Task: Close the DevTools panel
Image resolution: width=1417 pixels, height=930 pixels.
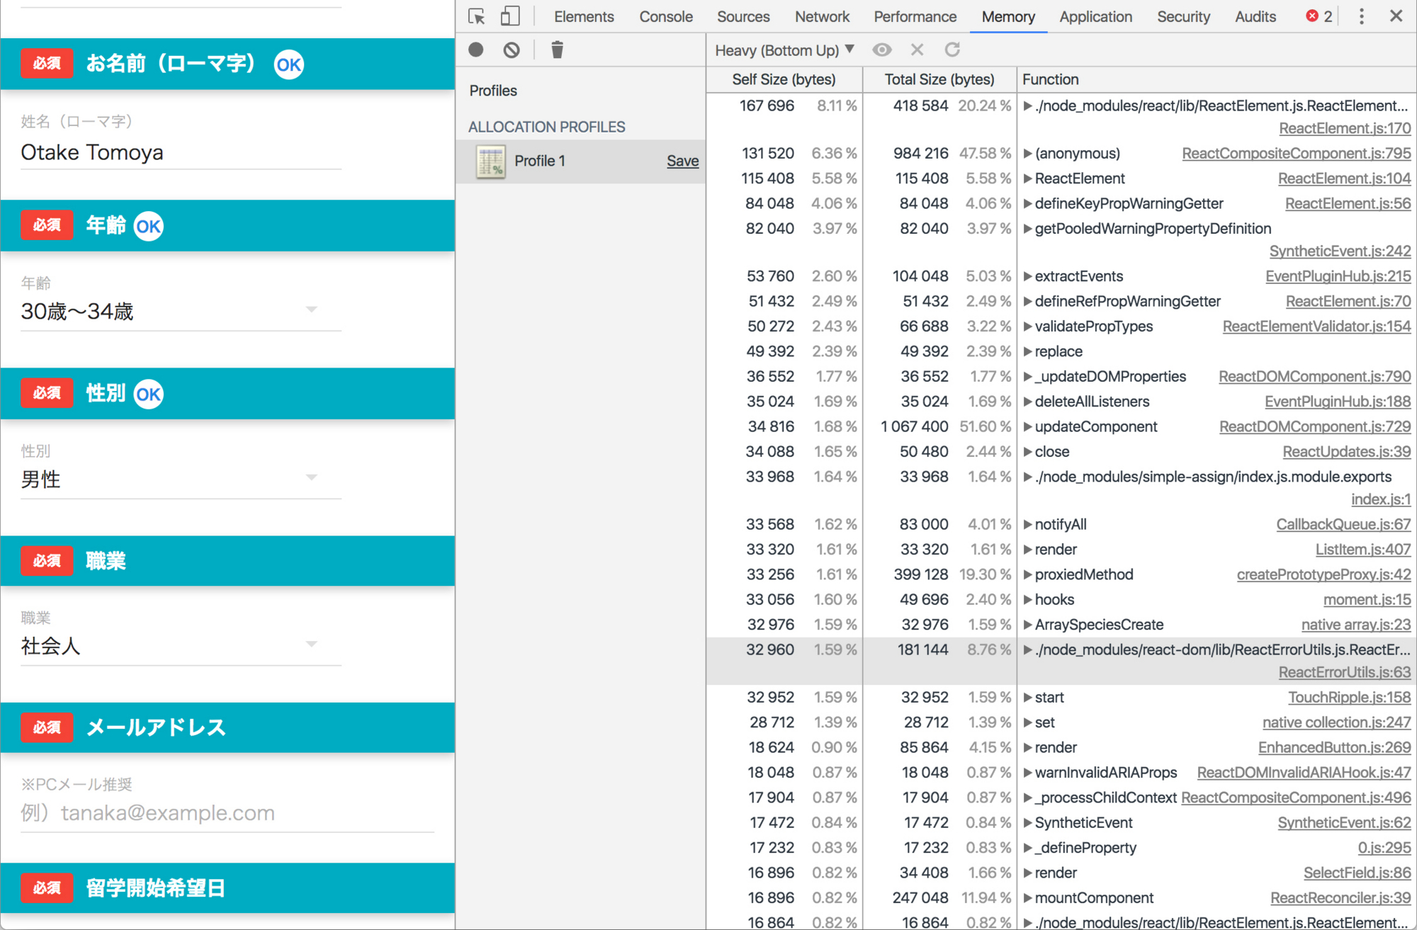Action: pos(1396,16)
